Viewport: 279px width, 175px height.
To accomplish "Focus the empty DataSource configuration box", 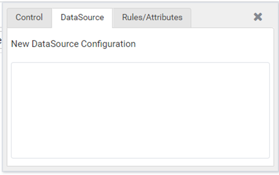I will pyautogui.click(x=140, y=110).
